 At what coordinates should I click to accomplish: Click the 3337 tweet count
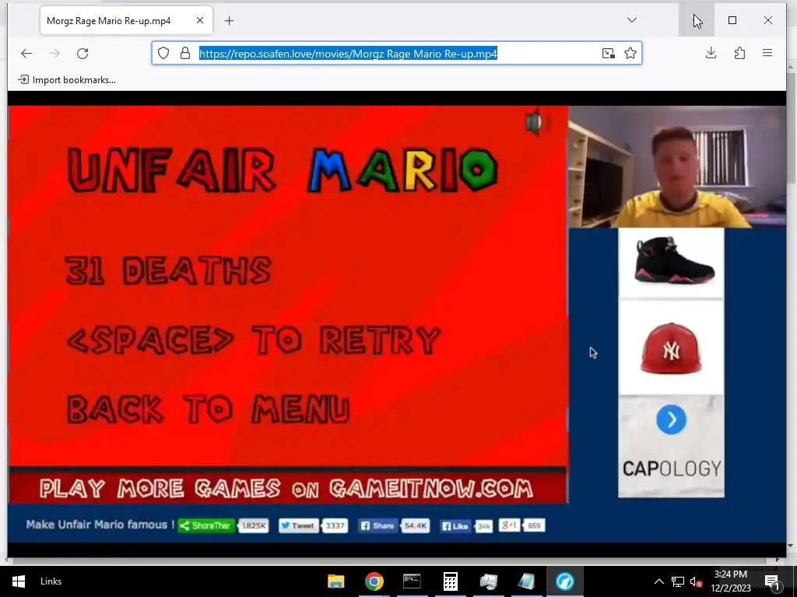coord(335,525)
